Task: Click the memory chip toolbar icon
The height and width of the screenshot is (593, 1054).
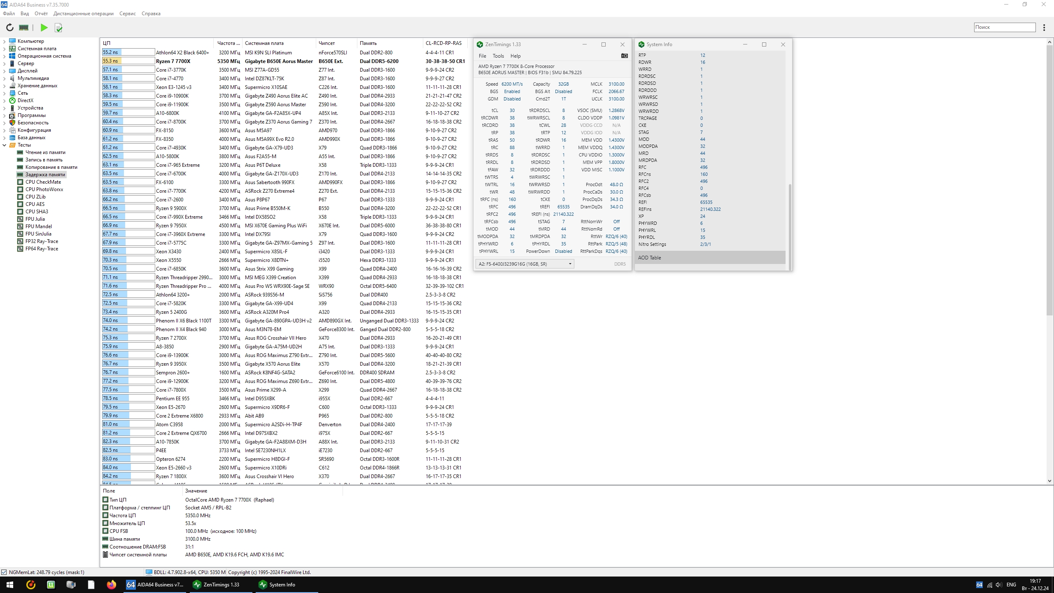Action: click(x=24, y=28)
